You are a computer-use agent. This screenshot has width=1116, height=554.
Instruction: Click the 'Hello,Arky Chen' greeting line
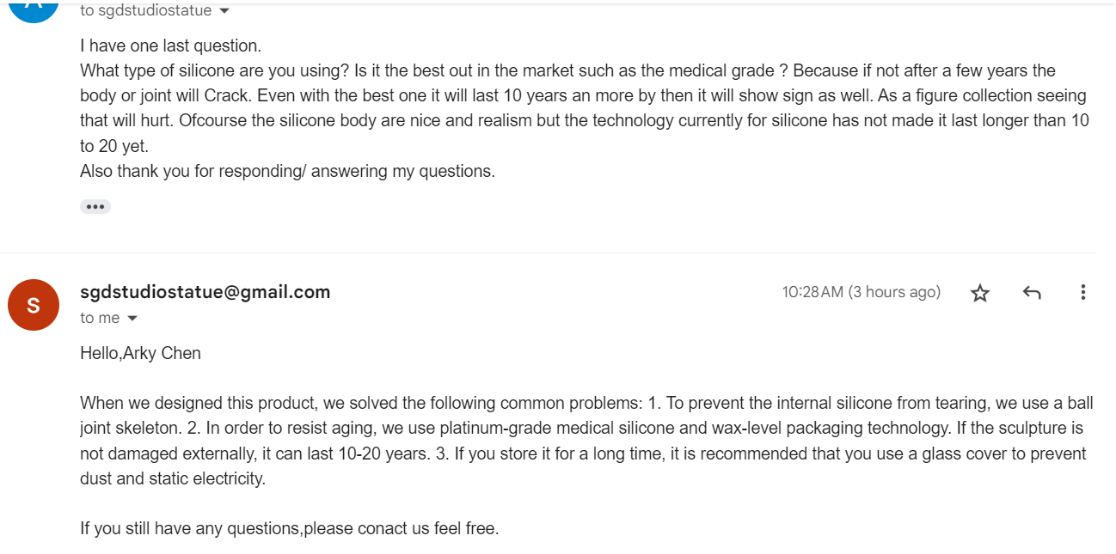coord(140,353)
